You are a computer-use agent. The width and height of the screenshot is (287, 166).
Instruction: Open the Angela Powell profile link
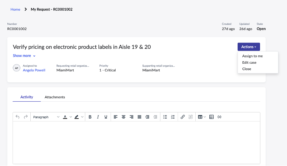coord(34,70)
